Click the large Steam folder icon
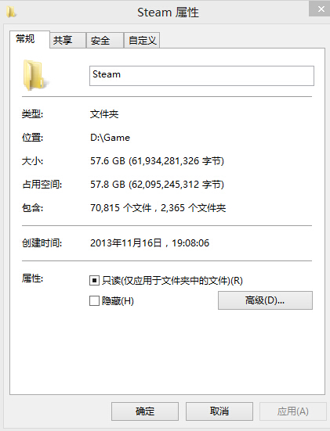 pyautogui.click(x=34, y=75)
